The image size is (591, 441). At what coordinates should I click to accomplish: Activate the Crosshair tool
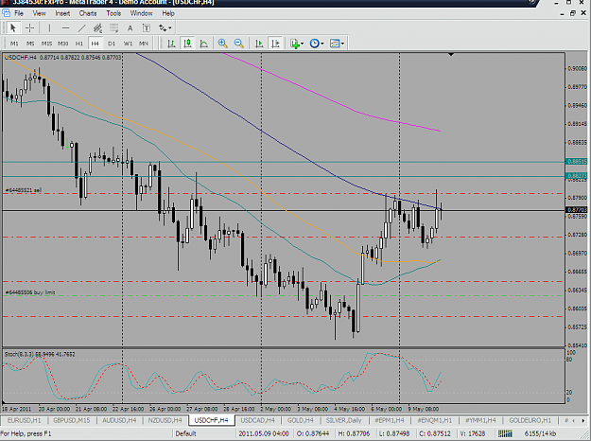click(29, 27)
